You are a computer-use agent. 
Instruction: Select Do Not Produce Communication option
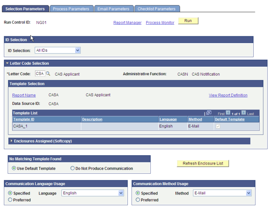(x=72, y=168)
